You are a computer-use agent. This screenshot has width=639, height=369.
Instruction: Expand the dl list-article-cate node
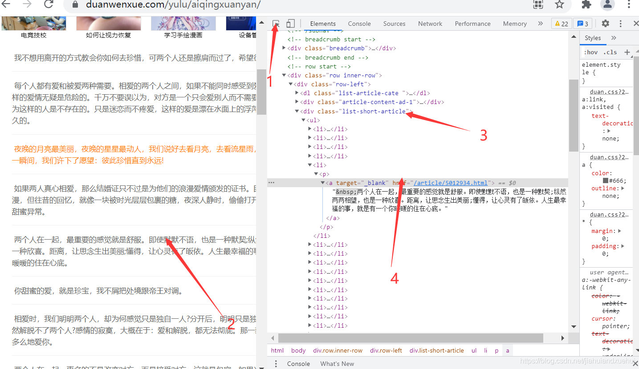pos(297,93)
